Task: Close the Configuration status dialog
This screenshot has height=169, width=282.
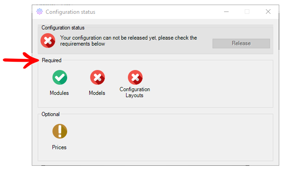Action: point(268,12)
